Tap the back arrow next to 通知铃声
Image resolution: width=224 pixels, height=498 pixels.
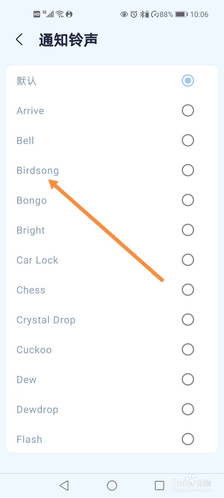pyautogui.click(x=19, y=40)
